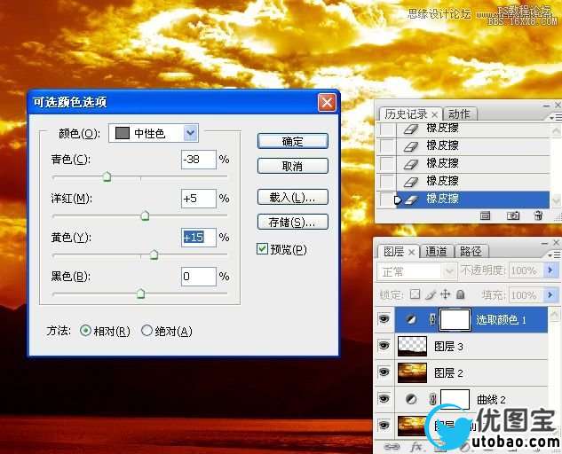This screenshot has height=454, width=562.
Task: Click the mask link icon on 选取颜色 1 layer
Action: 432,319
